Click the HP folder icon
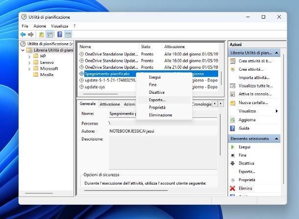299x219 pixels. point(36,56)
